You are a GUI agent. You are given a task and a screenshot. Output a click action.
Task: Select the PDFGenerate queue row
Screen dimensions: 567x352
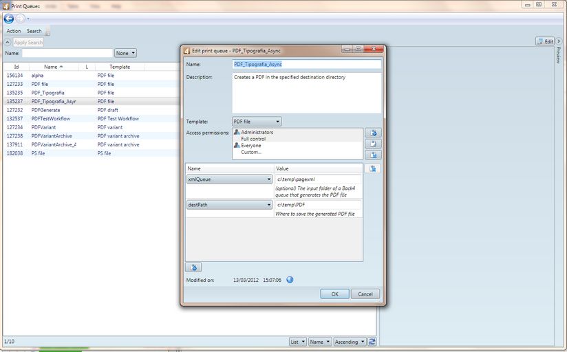[x=92, y=110]
